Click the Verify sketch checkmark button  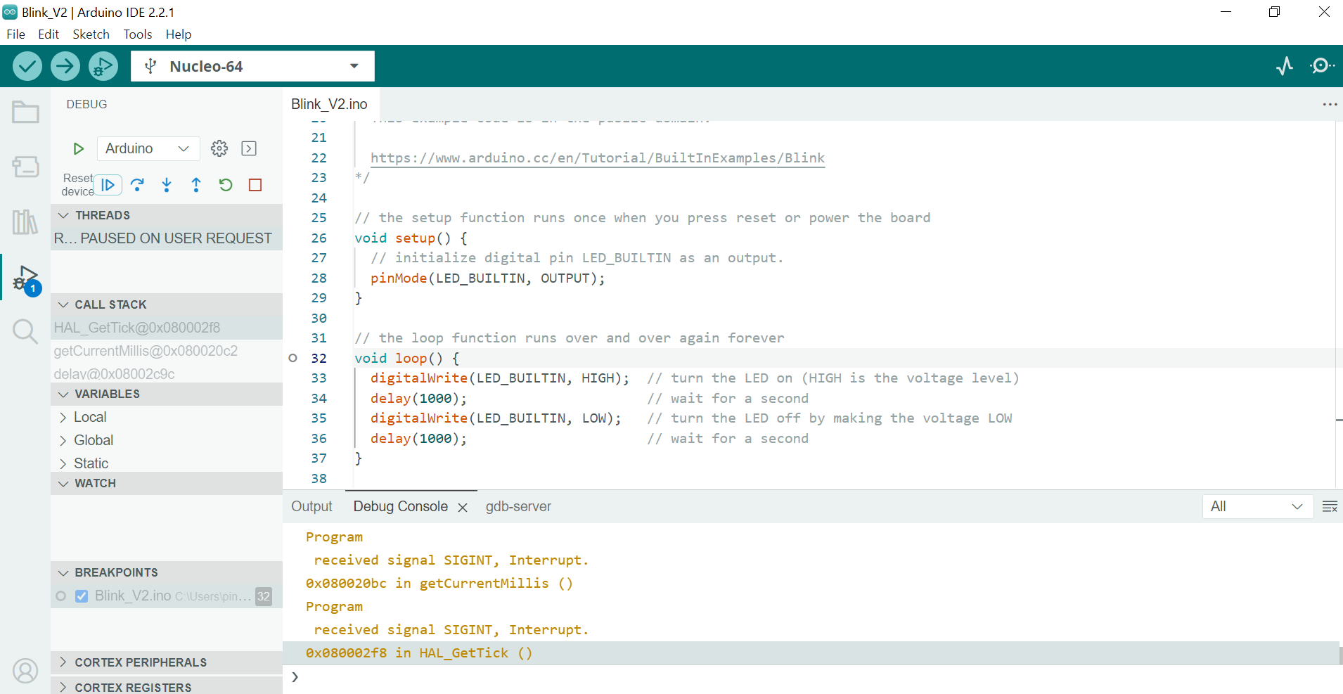click(27, 66)
